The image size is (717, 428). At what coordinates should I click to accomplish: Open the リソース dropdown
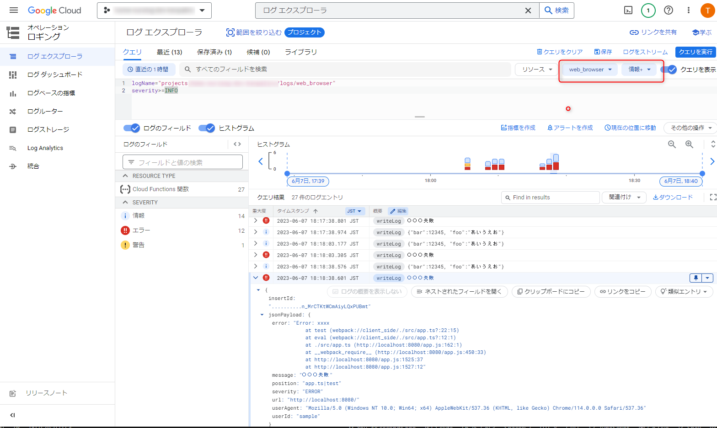tap(537, 70)
